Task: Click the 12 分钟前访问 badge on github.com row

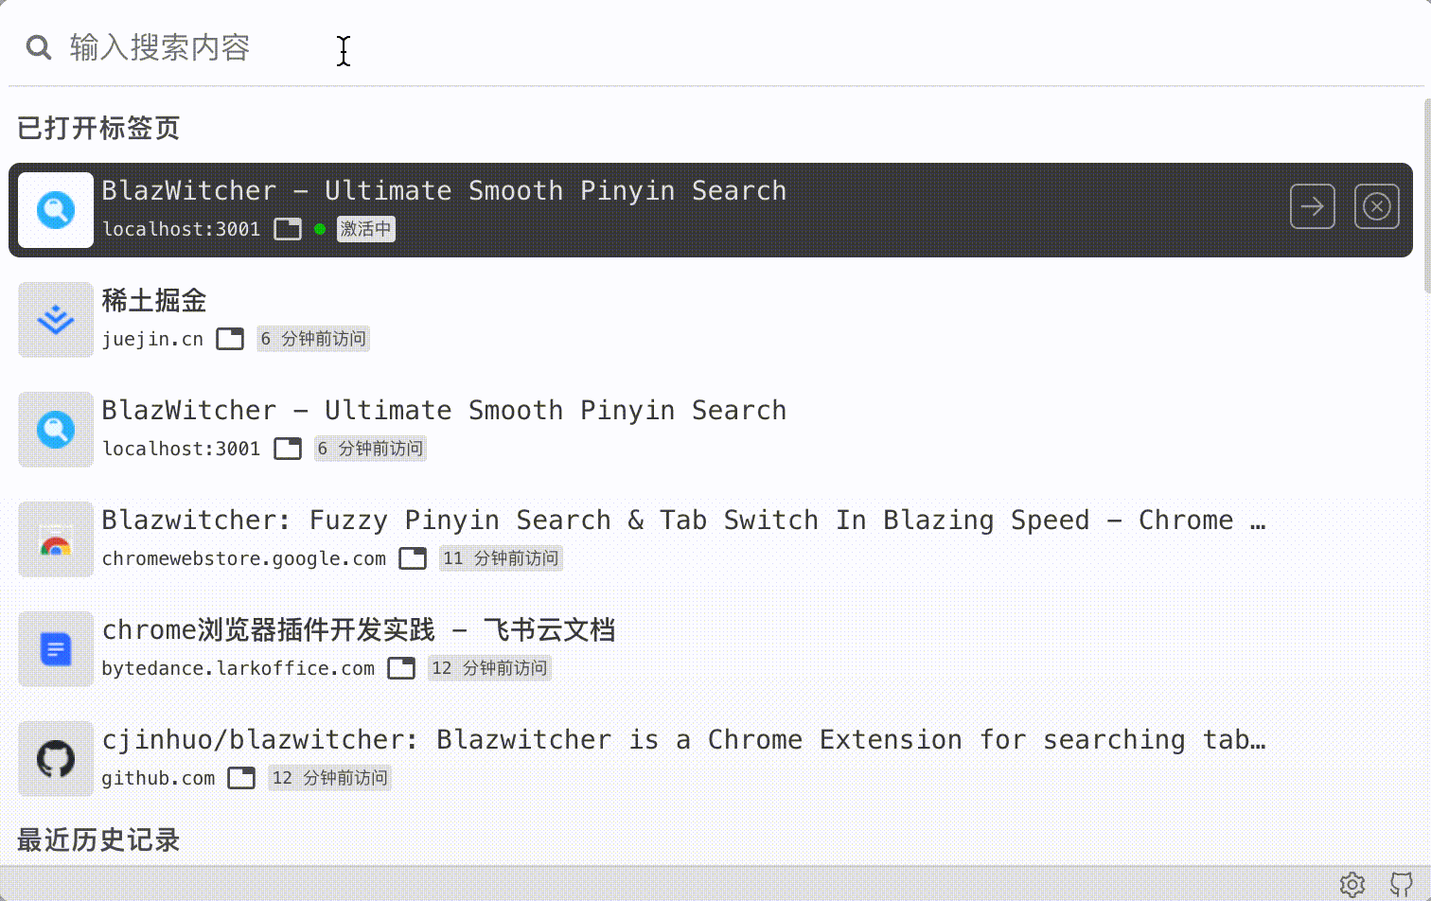Action: click(x=330, y=778)
